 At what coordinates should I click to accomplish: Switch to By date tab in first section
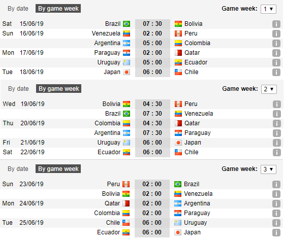[18, 9]
